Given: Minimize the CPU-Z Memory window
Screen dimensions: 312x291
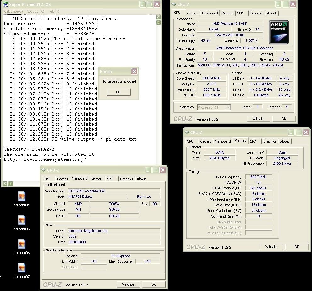Looking at the screenshot, I should (291, 132).
